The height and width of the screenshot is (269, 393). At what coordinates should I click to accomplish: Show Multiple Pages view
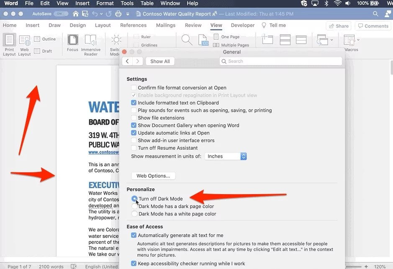click(x=231, y=45)
